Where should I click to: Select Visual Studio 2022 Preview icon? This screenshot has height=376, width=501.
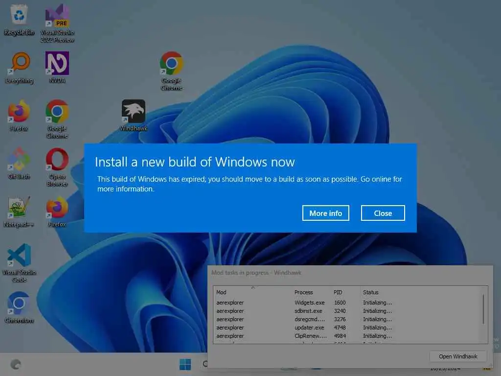pyautogui.click(x=57, y=23)
